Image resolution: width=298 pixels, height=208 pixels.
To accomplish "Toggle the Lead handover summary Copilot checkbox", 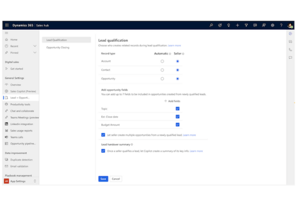I will pos(103,151).
